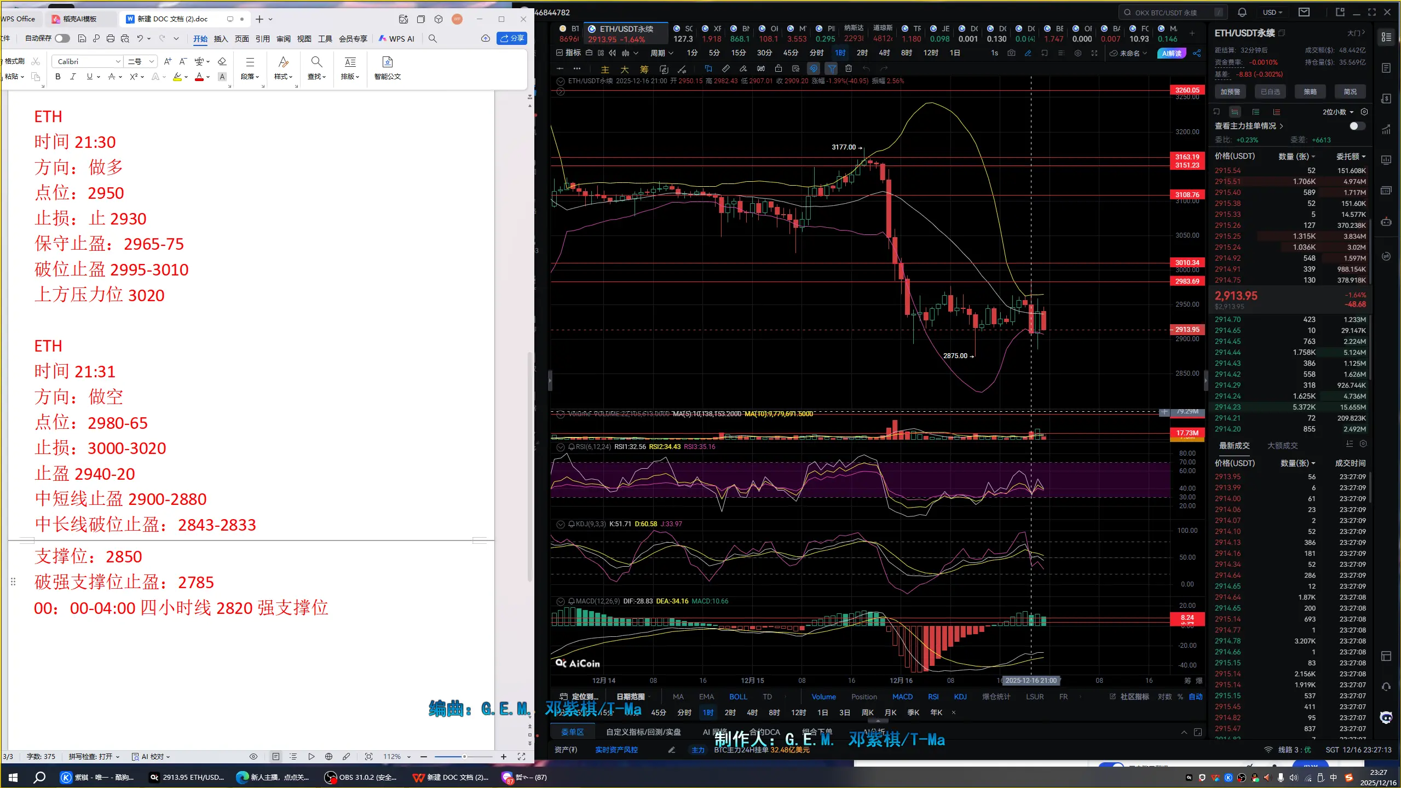Click the chart screenshot camera icon
Image resolution: width=1401 pixels, height=788 pixels.
click(x=1011, y=53)
